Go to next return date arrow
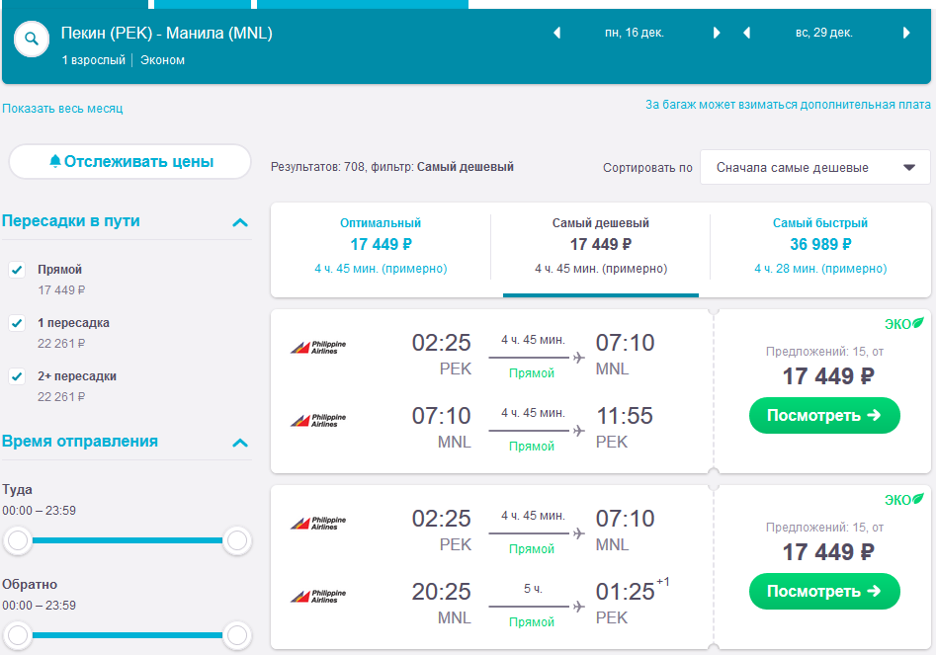The image size is (936, 655). point(906,33)
